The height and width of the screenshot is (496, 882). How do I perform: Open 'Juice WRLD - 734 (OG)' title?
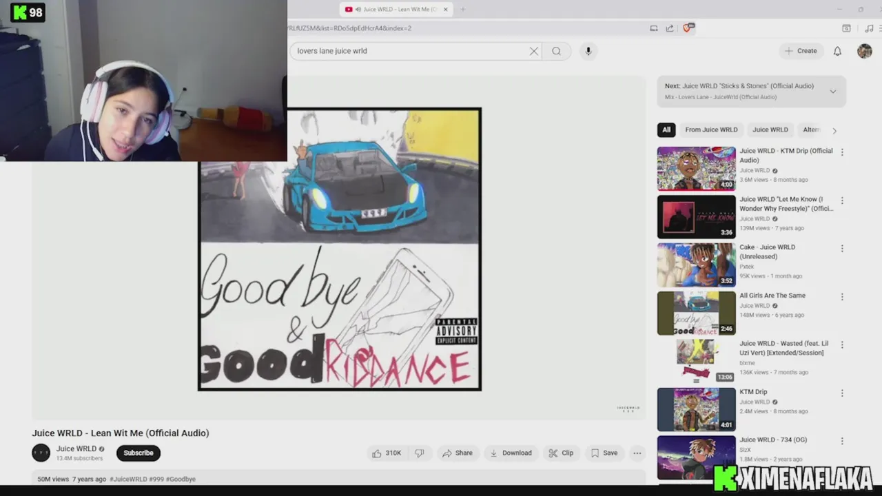(773, 440)
